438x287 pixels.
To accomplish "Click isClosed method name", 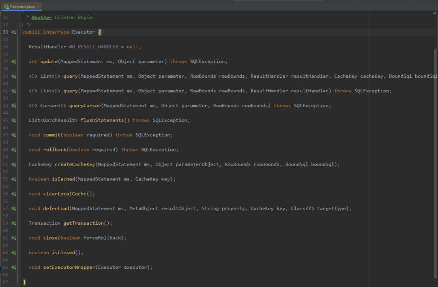I will (x=63, y=253).
